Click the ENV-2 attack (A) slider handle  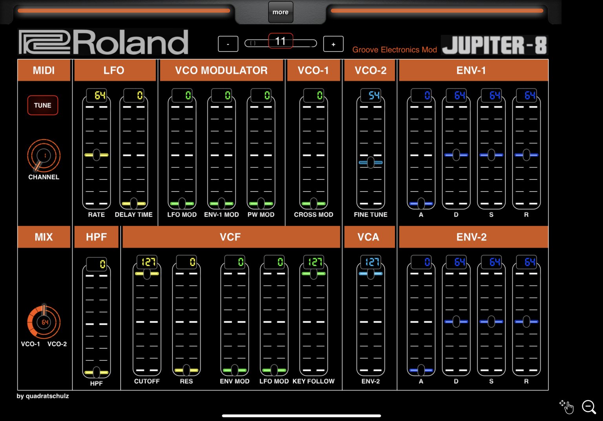click(x=421, y=370)
